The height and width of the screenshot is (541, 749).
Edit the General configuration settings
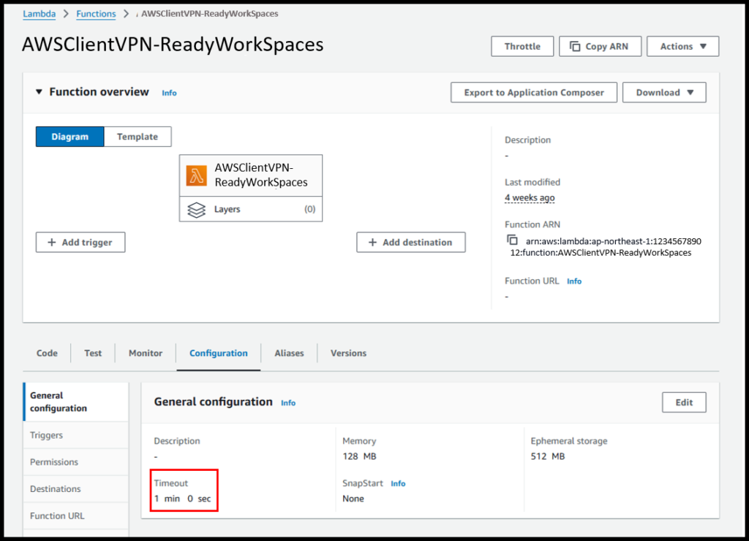(x=684, y=403)
